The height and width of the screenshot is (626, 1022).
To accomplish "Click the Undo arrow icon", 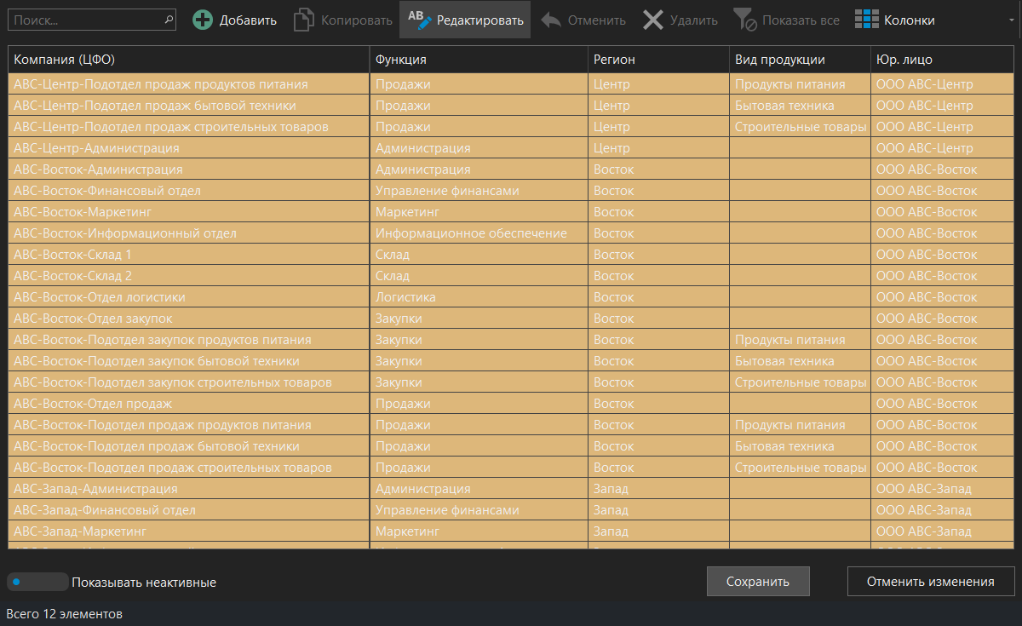I will pyautogui.click(x=551, y=20).
